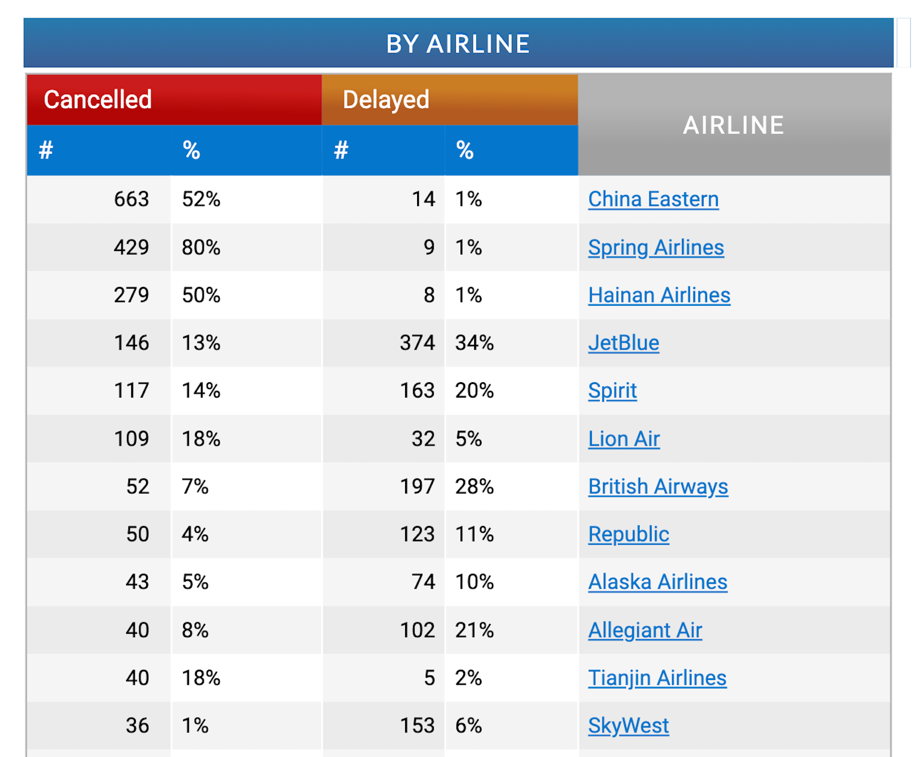Open the Hainan Airlines link

659,295
